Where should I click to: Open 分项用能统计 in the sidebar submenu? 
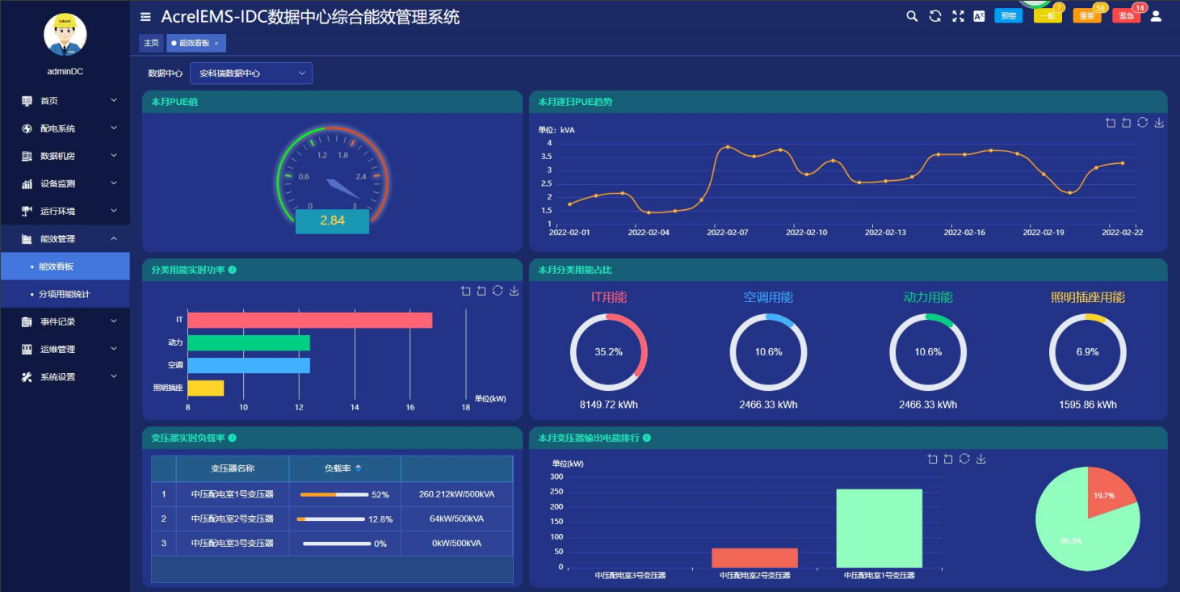[x=65, y=294]
